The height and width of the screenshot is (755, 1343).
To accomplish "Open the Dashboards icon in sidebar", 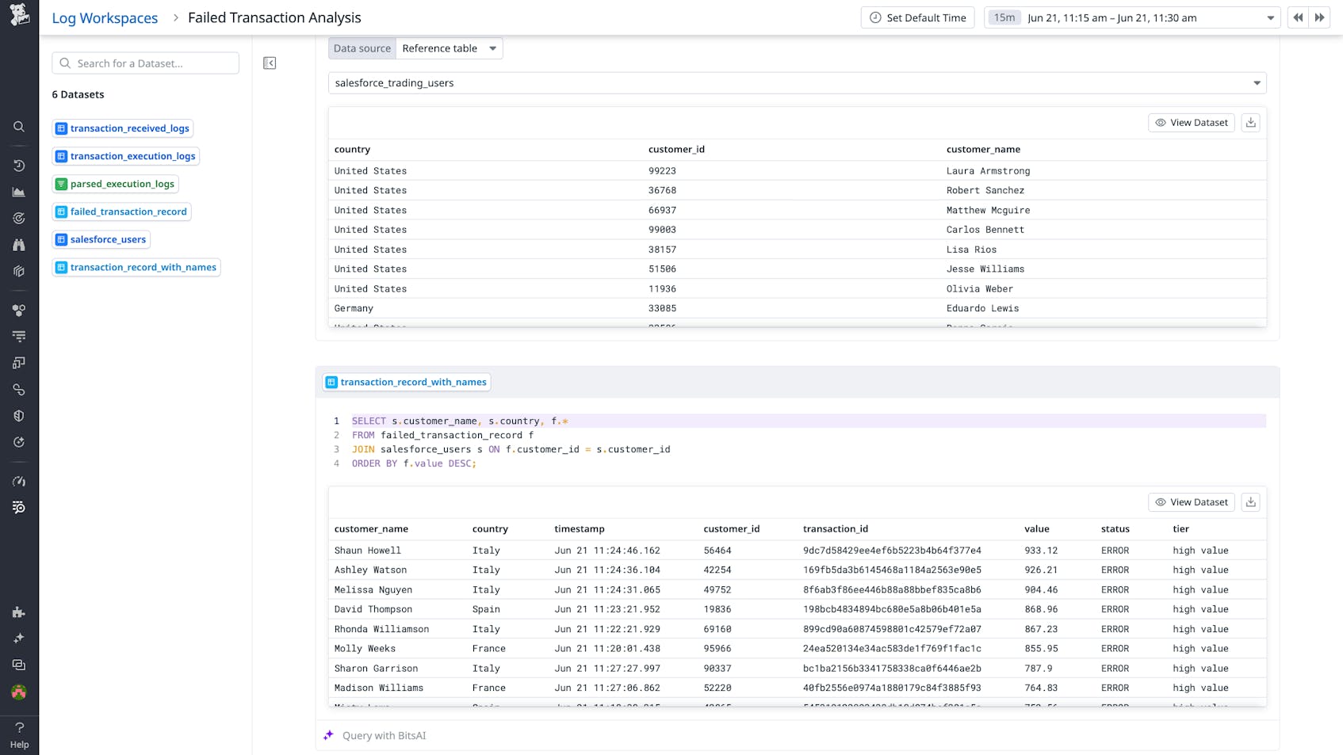I will 19,191.
